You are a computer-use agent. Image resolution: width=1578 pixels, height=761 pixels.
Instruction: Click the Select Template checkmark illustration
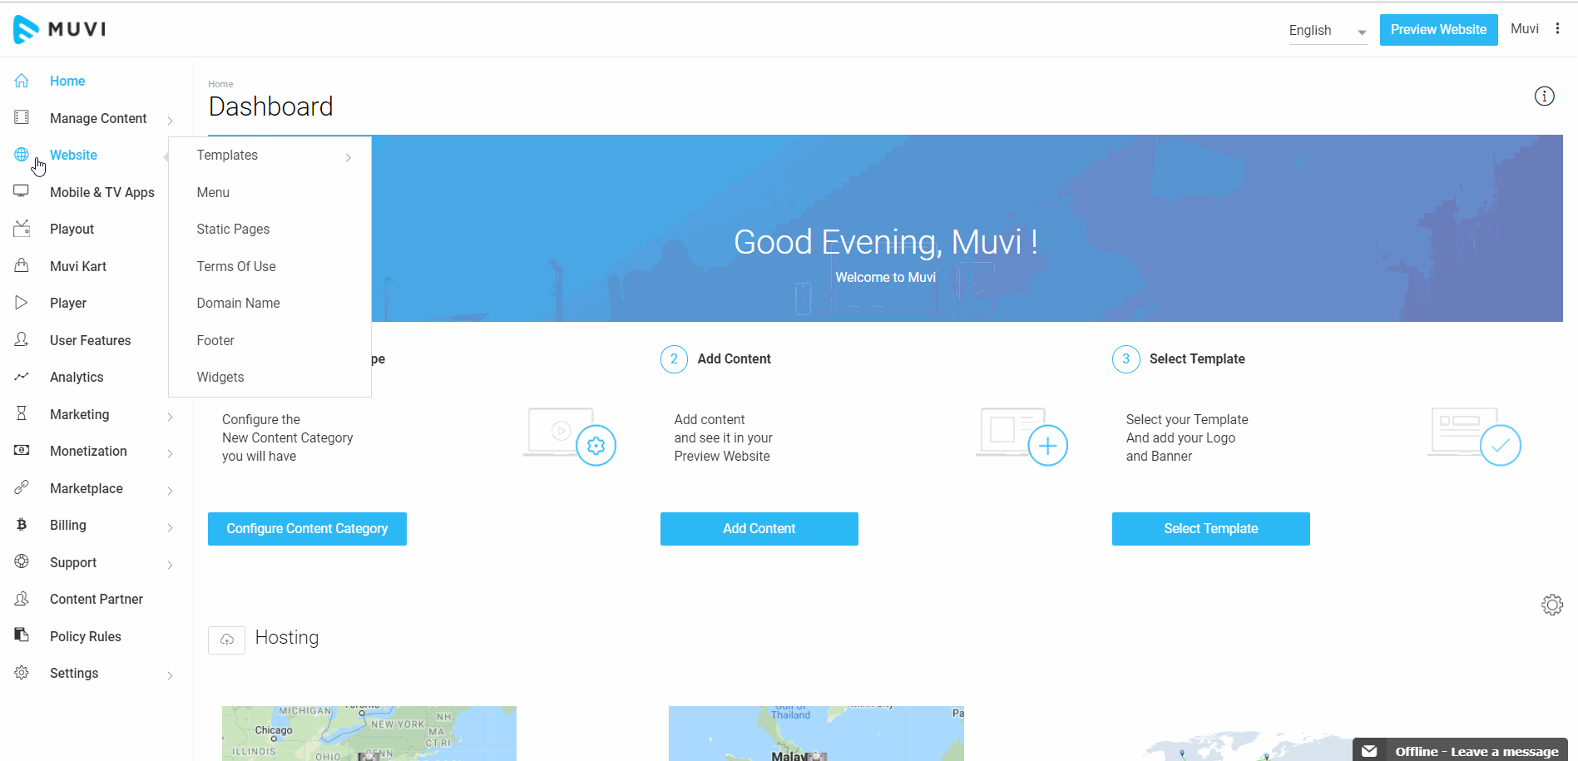point(1501,446)
